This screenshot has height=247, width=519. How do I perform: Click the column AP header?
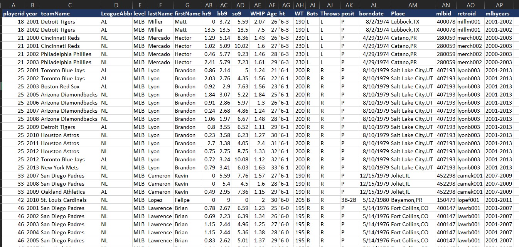(499, 5)
